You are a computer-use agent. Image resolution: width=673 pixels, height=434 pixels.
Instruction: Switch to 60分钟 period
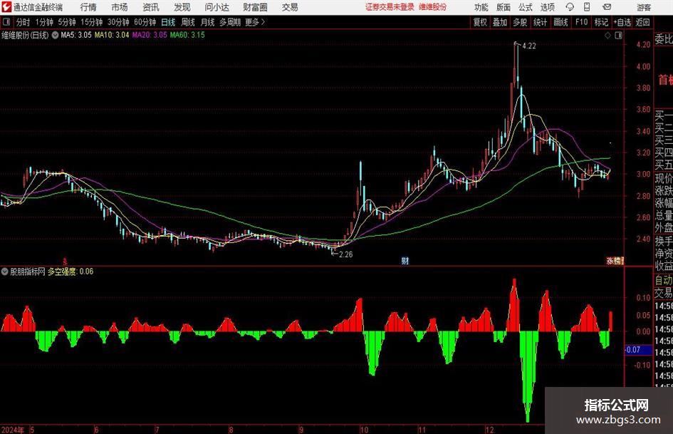(145, 22)
